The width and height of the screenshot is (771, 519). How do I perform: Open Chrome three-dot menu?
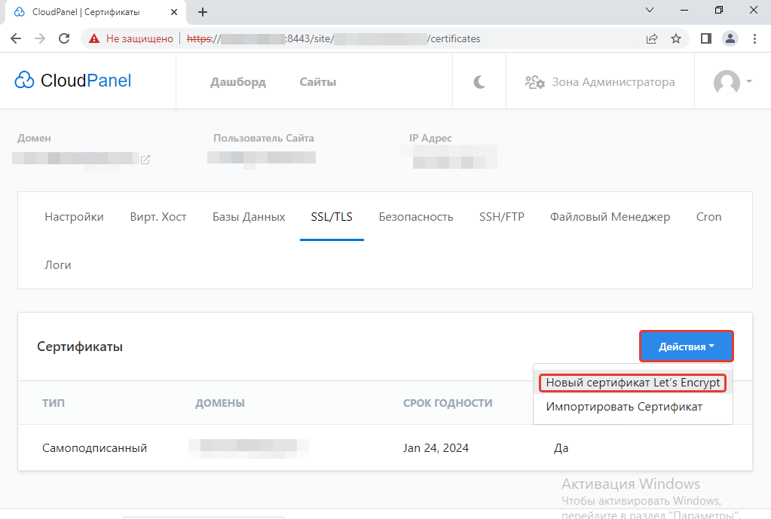pyautogui.click(x=754, y=38)
